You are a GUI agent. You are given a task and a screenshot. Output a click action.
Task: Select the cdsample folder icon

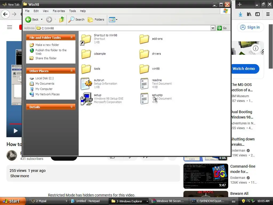86,54
